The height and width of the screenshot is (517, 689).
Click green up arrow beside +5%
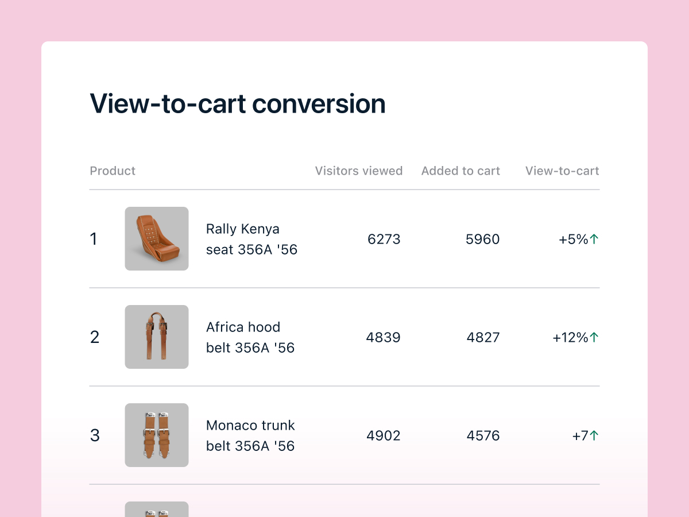pyautogui.click(x=594, y=239)
